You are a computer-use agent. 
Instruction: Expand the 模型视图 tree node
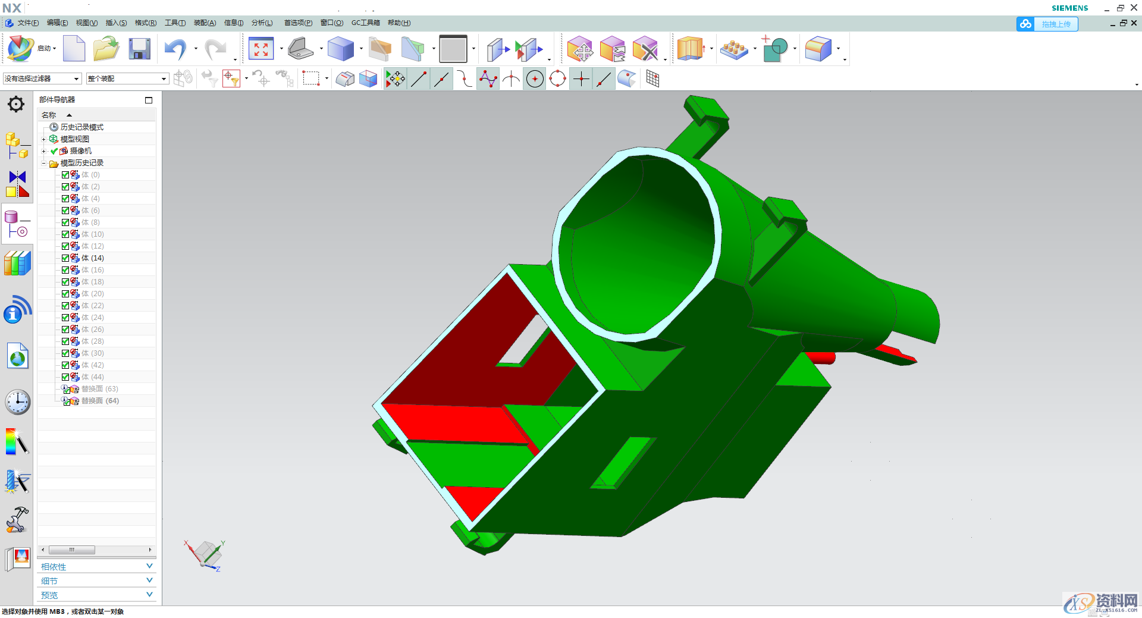43,139
